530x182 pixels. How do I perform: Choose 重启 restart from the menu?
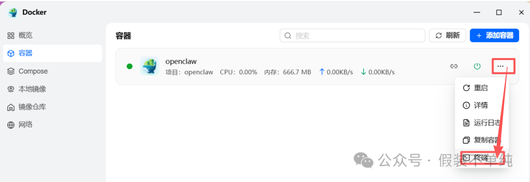482,88
